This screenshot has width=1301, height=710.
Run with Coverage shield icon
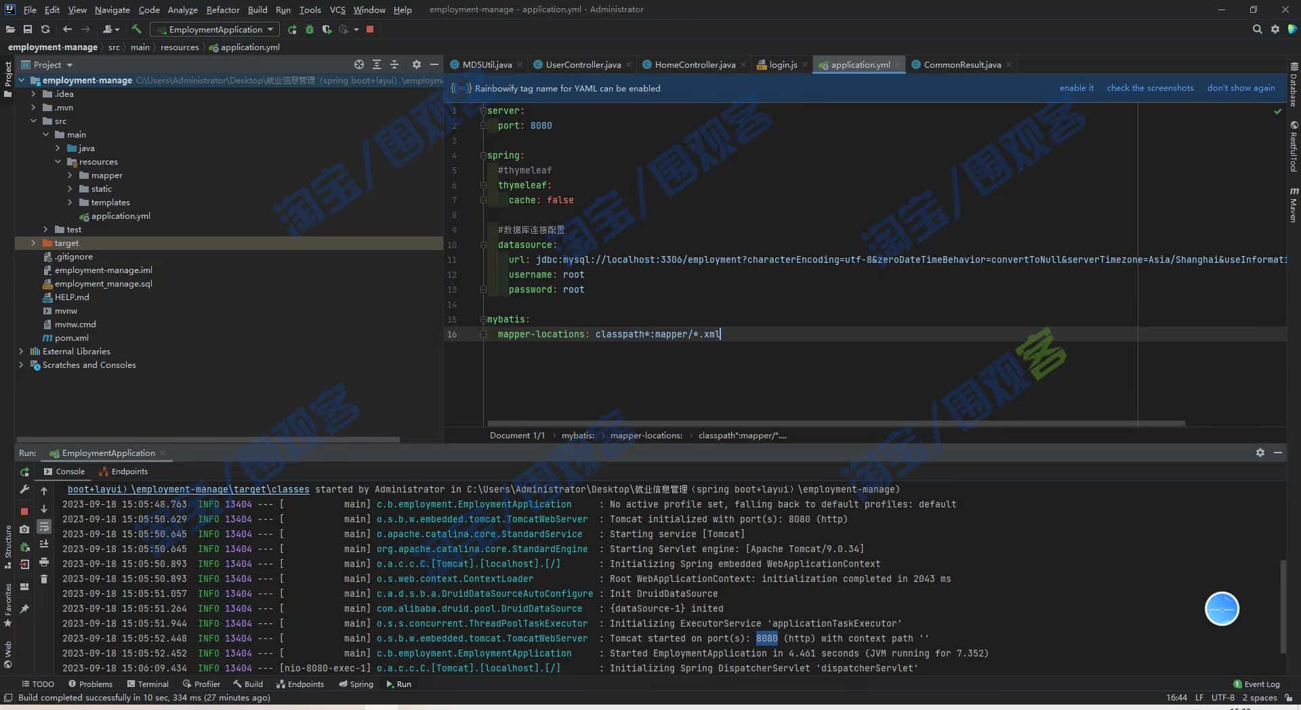click(327, 29)
